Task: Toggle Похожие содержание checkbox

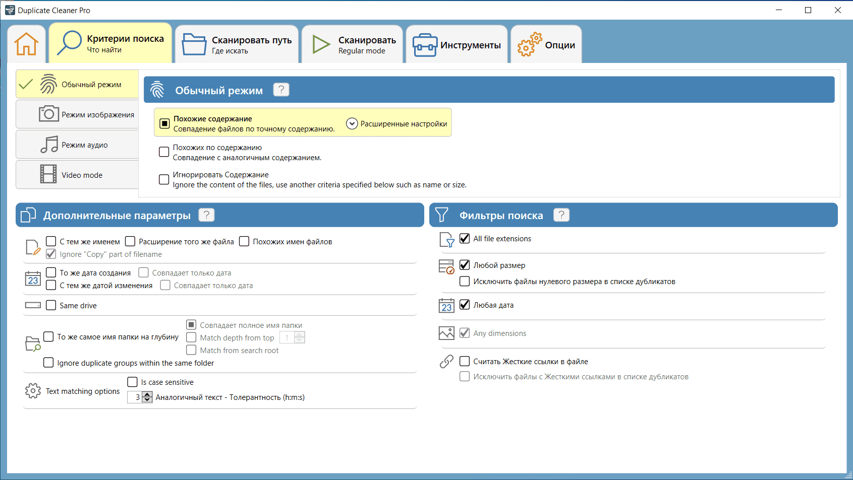Action: coord(164,123)
